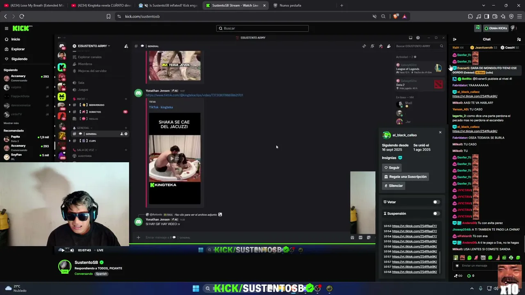Open the TikTok - kingteka embed title link
Viewport: 525px width, 295px height.
(161, 107)
